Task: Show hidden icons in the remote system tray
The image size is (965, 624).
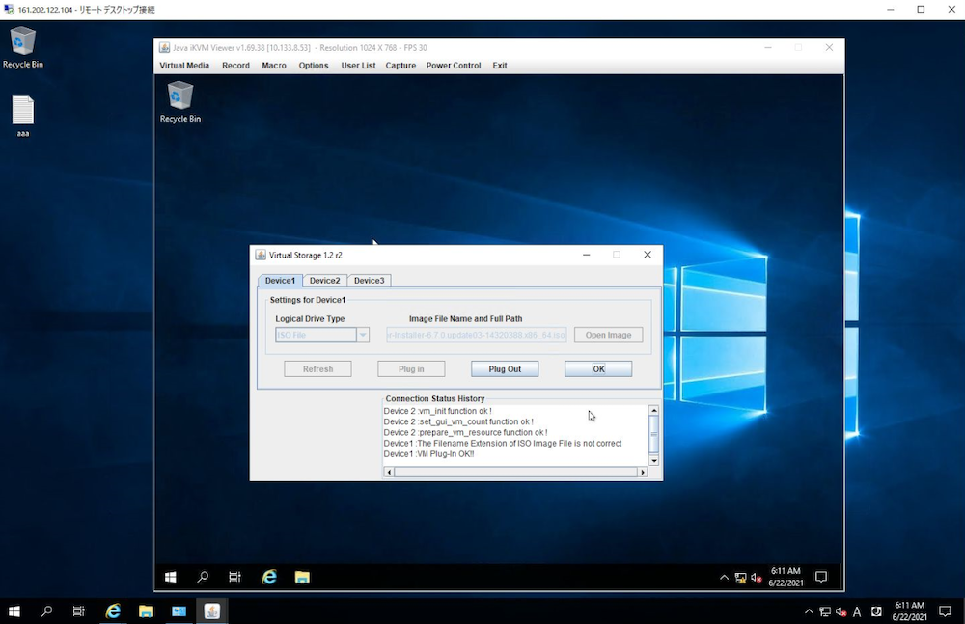Action: (724, 578)
